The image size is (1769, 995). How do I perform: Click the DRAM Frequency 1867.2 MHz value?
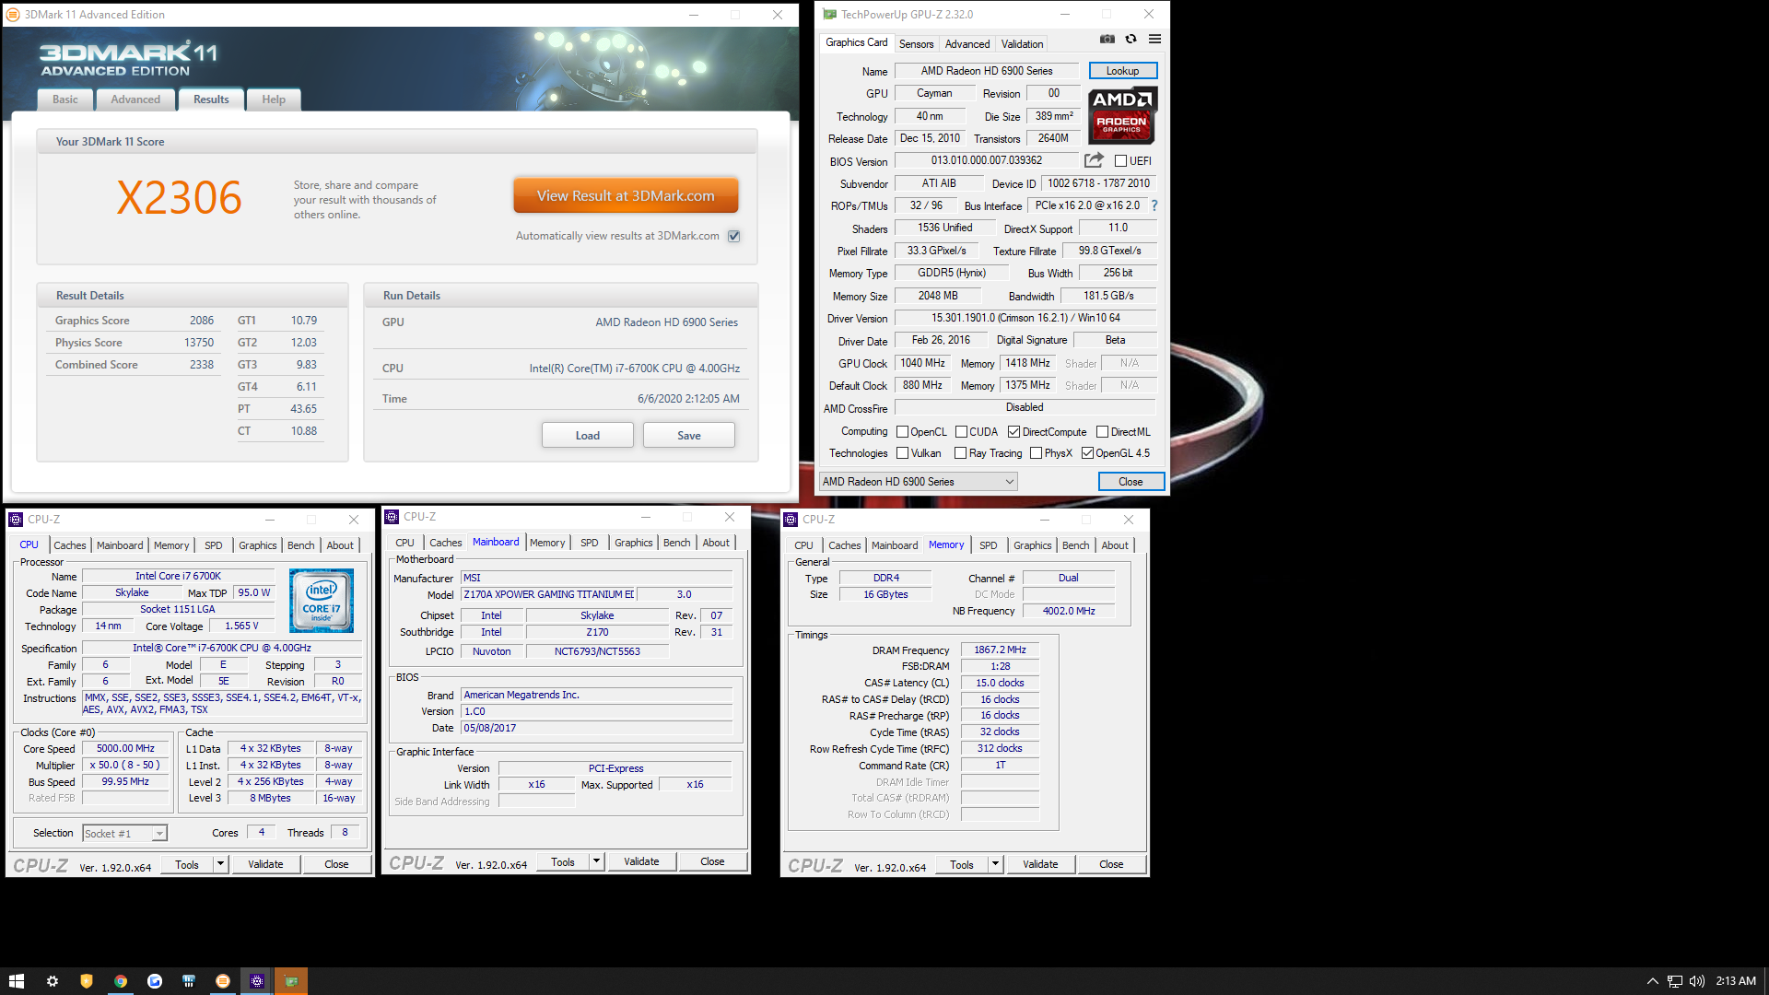[x=1000, y=650]
